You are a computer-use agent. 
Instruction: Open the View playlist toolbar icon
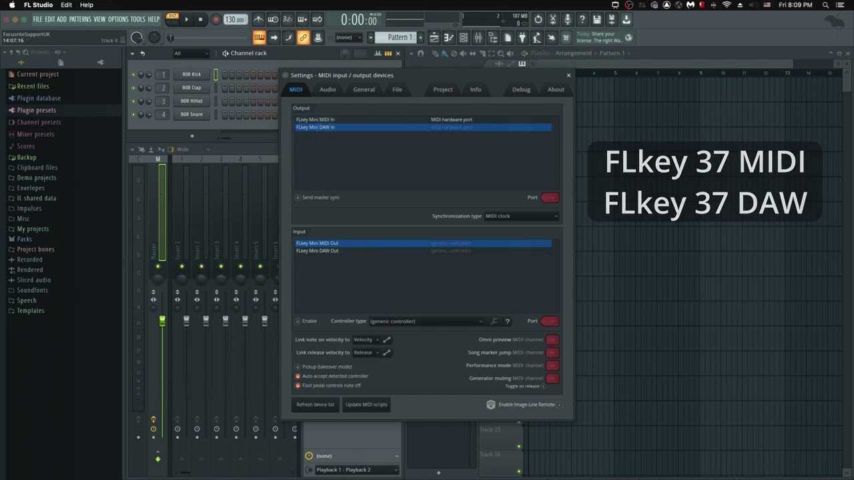point(434,37)
